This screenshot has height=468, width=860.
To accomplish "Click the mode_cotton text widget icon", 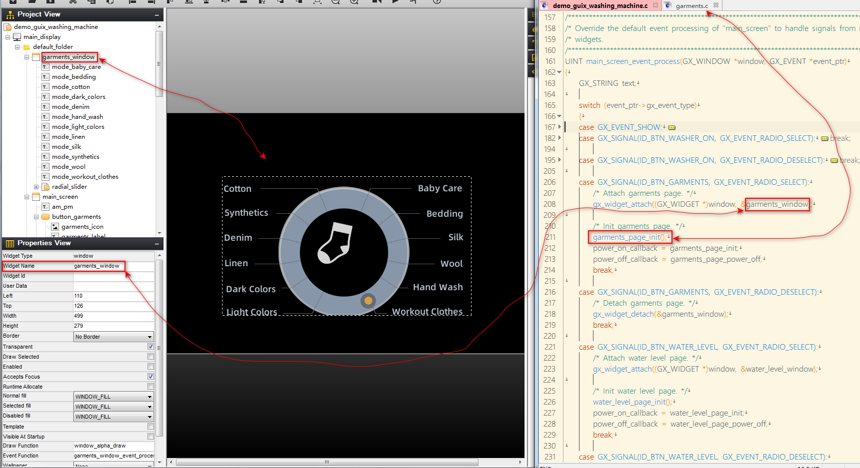I will pyautogui.click(x=45, y=87).
